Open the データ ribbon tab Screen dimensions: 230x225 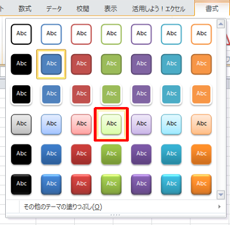click(x=54, y=9)
